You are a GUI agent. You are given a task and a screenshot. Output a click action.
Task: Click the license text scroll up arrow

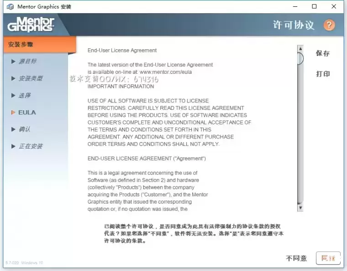[x=300, y=49]
